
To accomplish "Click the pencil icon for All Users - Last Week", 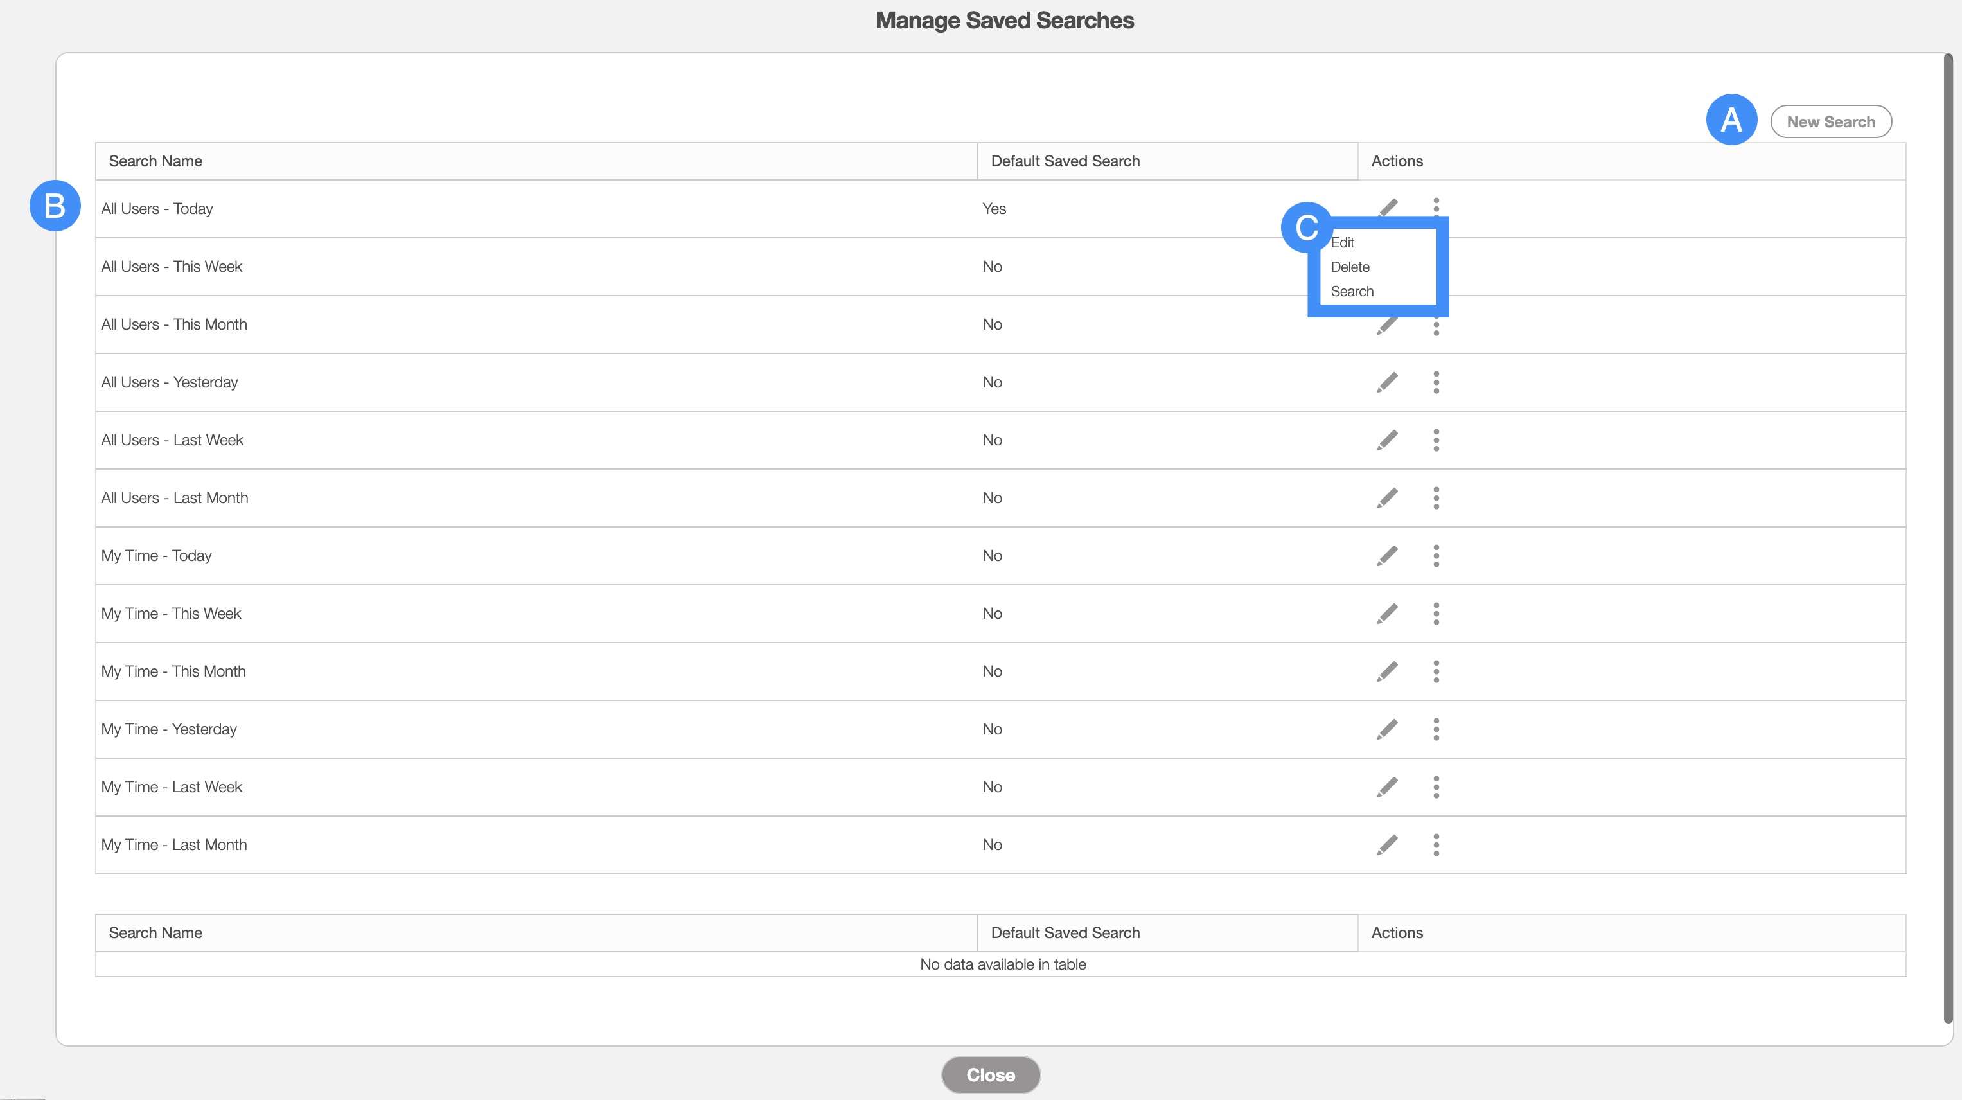I will pos(1387,440).
